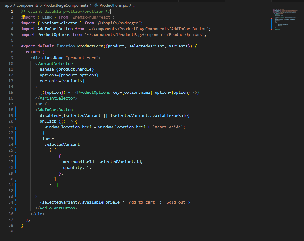The height and width of the screenshot is (241, 304).
Task: Click closing </VariantSelector> tag
Action: point(56,99)
